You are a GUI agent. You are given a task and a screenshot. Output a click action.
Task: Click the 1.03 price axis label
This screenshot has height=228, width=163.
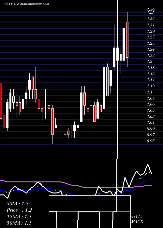151,116
